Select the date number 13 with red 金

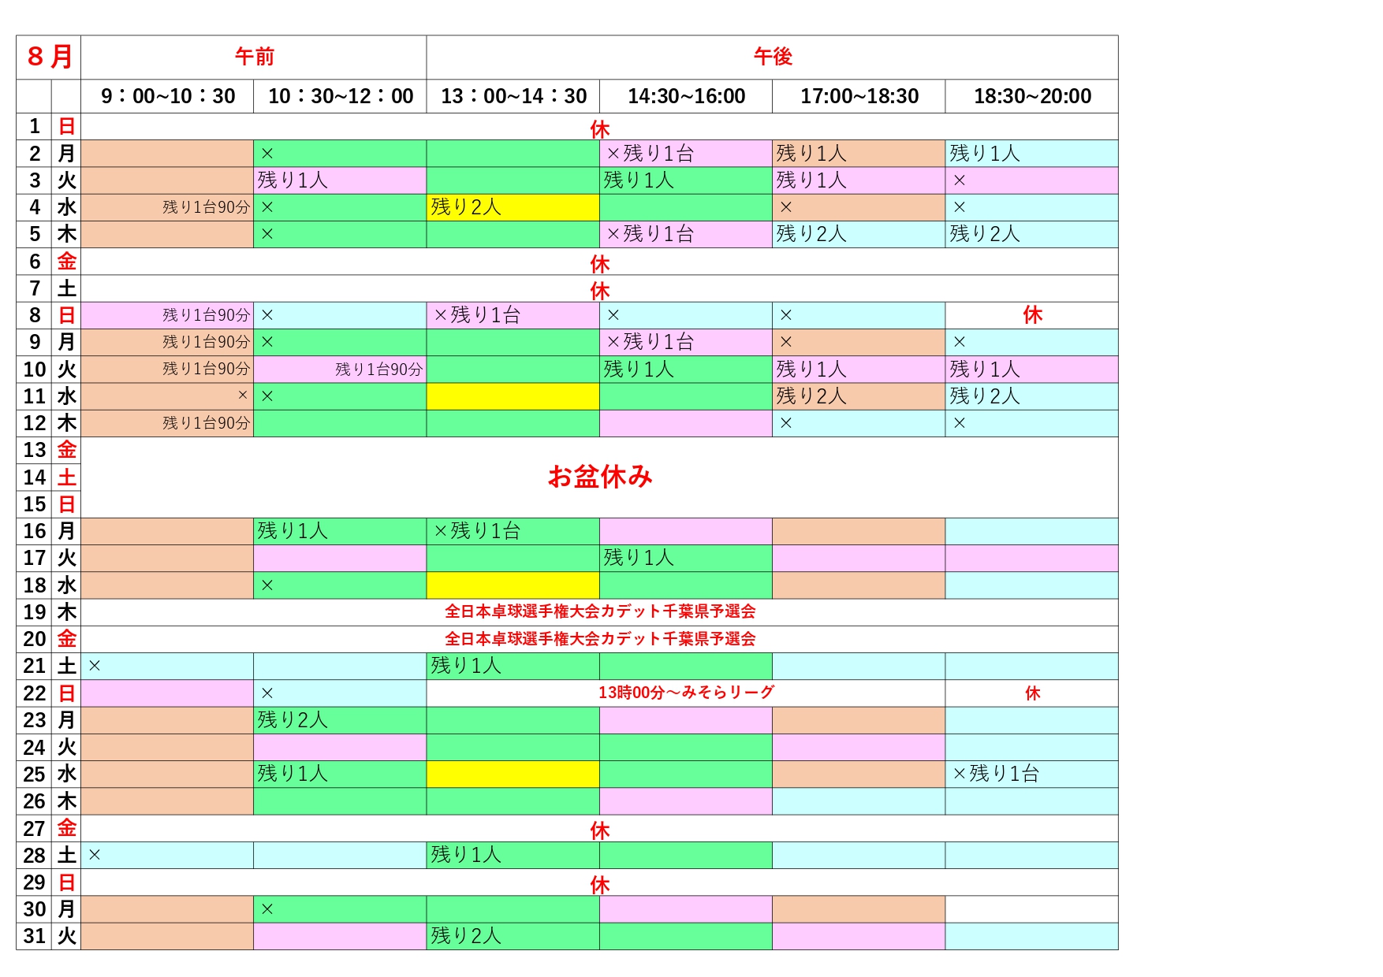(x=35, y=450)
